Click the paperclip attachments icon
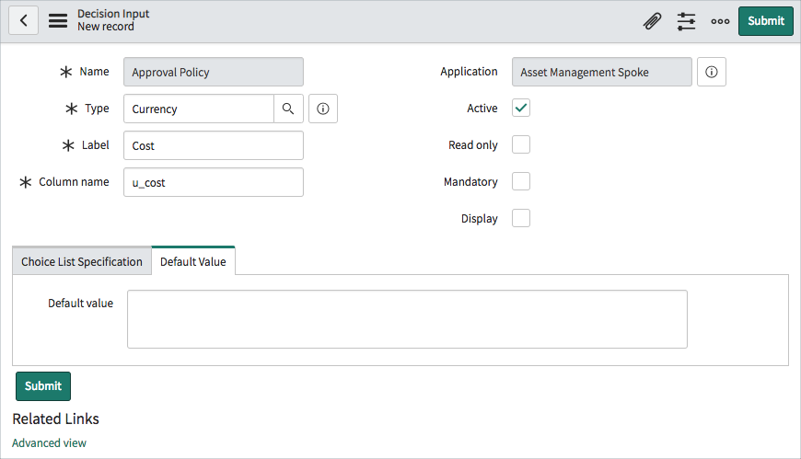 [652, 21]
